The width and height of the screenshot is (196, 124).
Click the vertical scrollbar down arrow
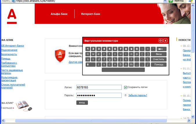point(193,117)
